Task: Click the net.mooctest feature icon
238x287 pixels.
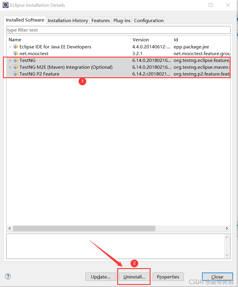Action: point(16,53)
